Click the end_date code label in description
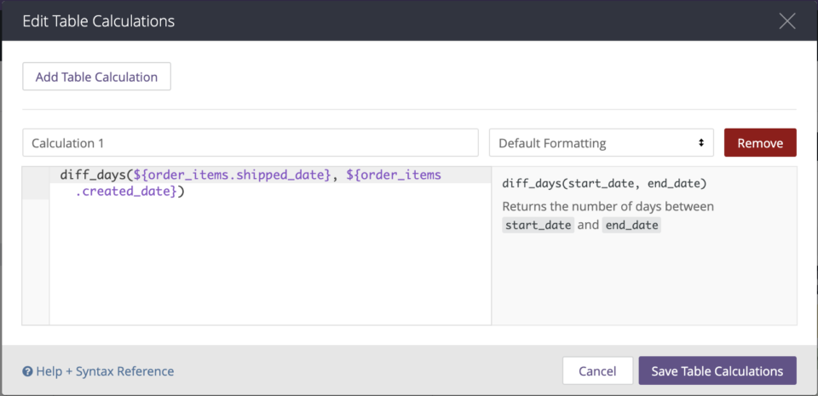This screenshot has height=396, width=818. (631, 227)
